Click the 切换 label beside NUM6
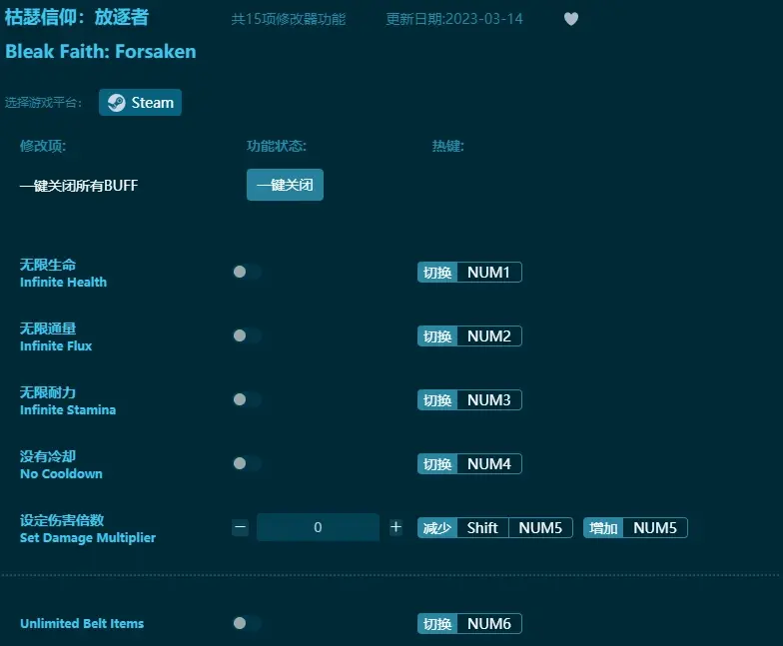 [437, 623]
